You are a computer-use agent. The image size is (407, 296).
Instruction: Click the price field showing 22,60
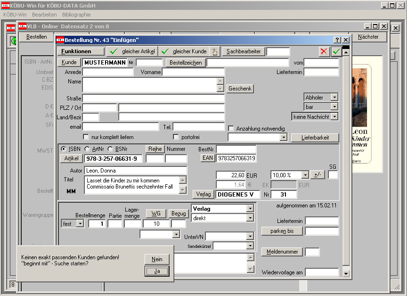pos(230,175)
